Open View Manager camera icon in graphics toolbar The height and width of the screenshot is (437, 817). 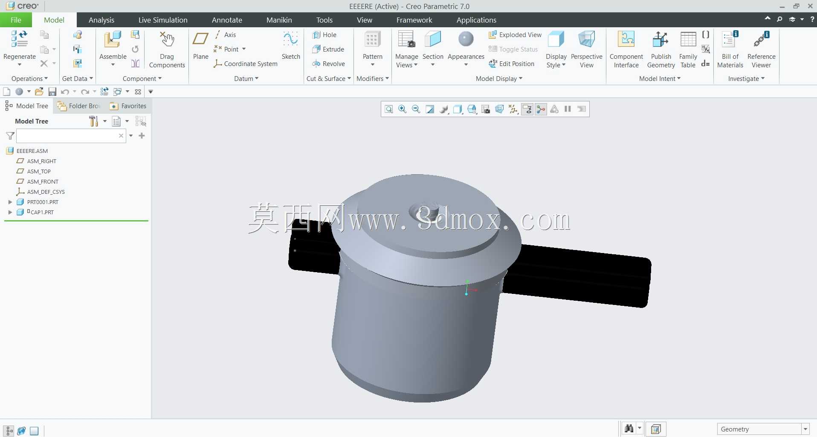[x=486, y=109]
